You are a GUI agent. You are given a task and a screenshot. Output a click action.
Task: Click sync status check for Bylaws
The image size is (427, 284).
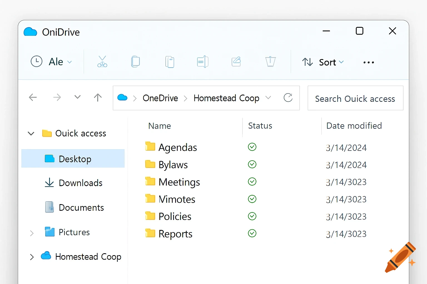252,164
